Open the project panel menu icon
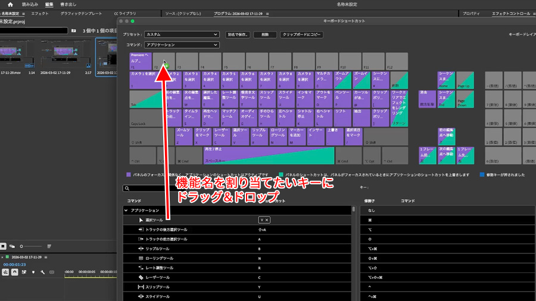The image size is (536, 301). pyautogui.click(x=23, y=14)
